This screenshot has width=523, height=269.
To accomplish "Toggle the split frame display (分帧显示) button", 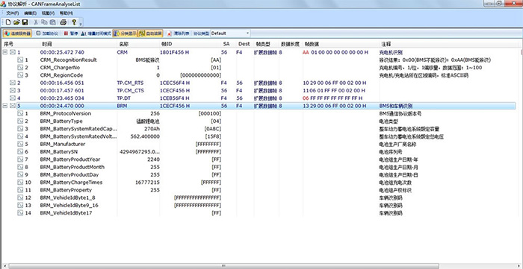I will click(125, 34).
